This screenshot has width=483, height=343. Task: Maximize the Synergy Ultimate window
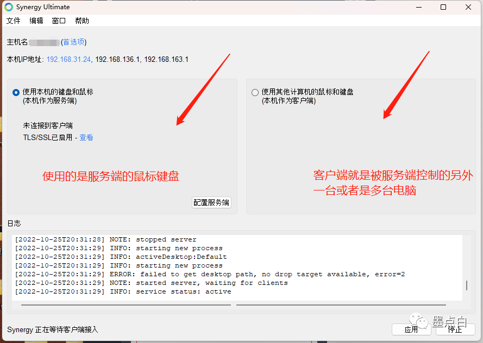pyautogui.click(x=443, y=7)
